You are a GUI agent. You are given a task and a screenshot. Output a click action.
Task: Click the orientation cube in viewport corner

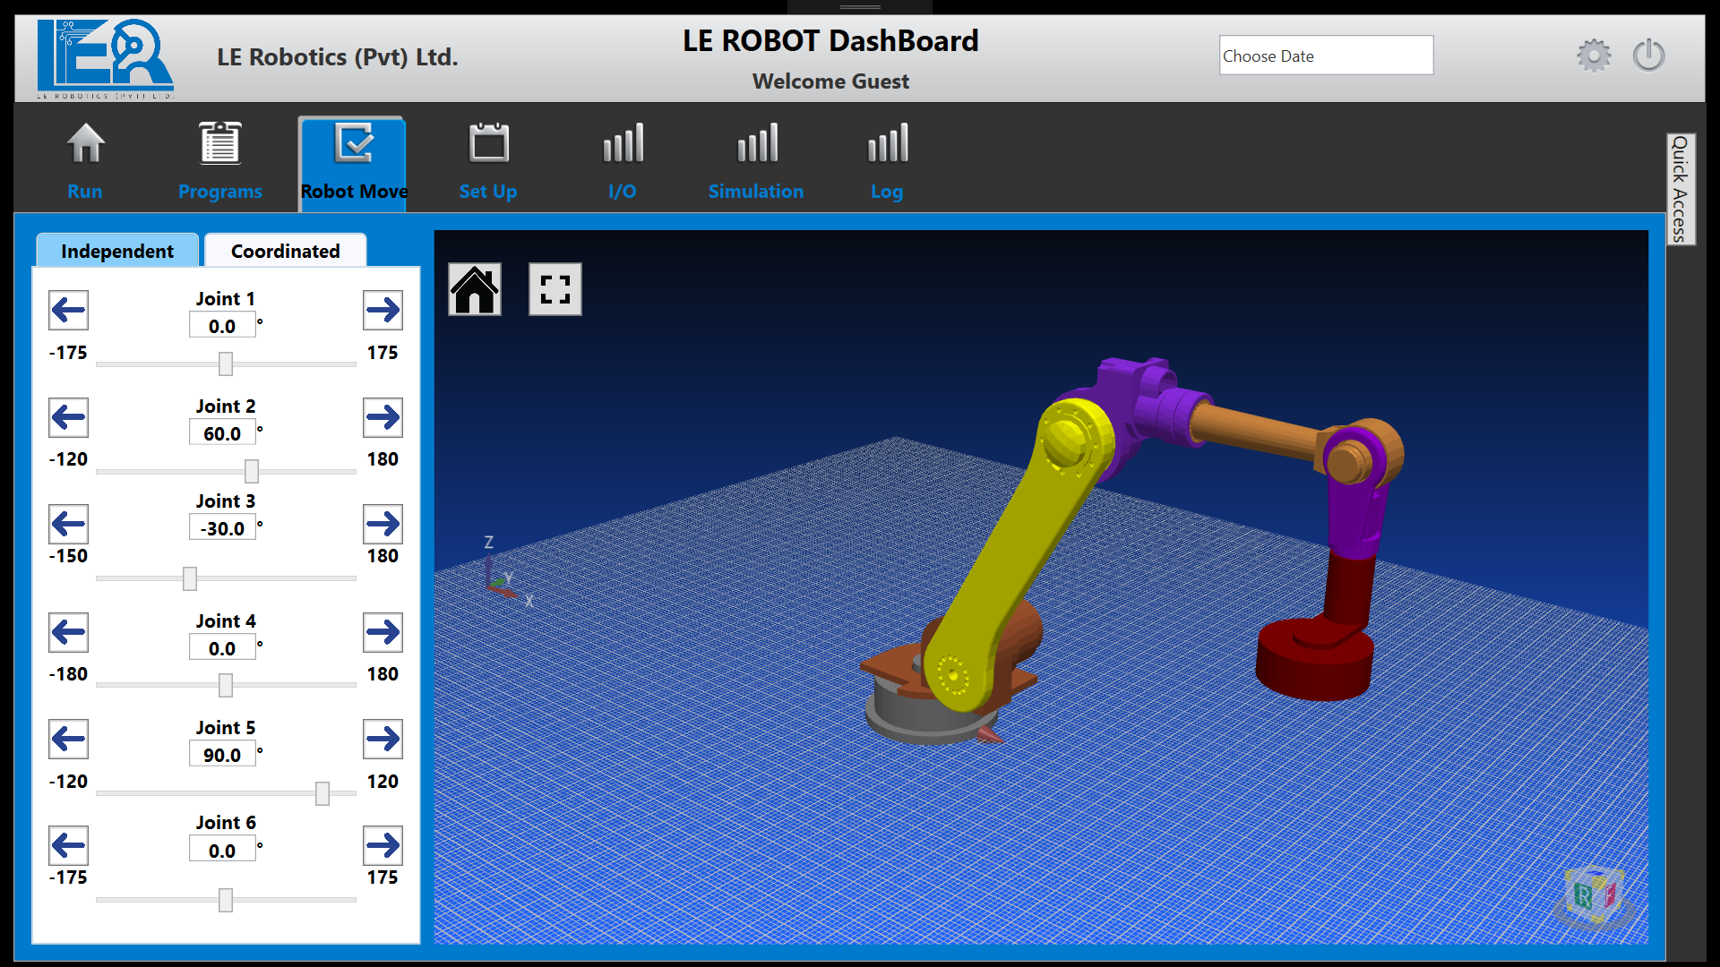[1594, 895]
